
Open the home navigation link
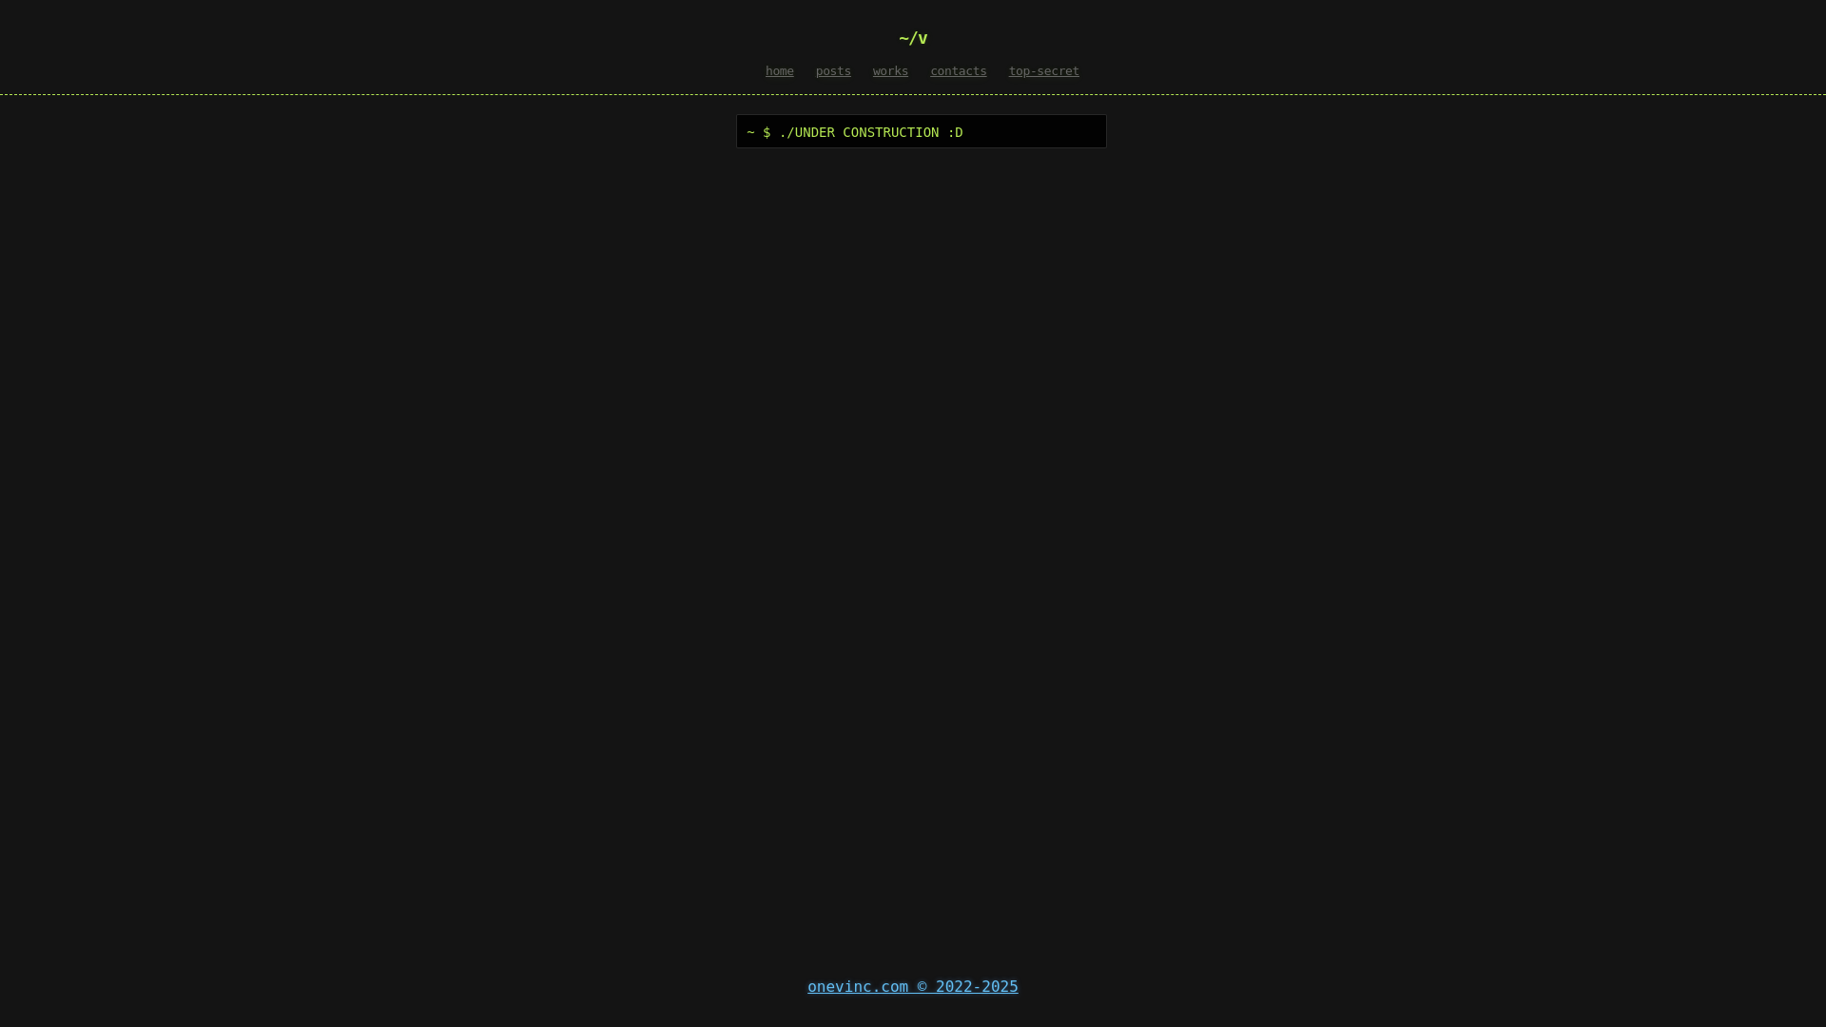(779, 71)
